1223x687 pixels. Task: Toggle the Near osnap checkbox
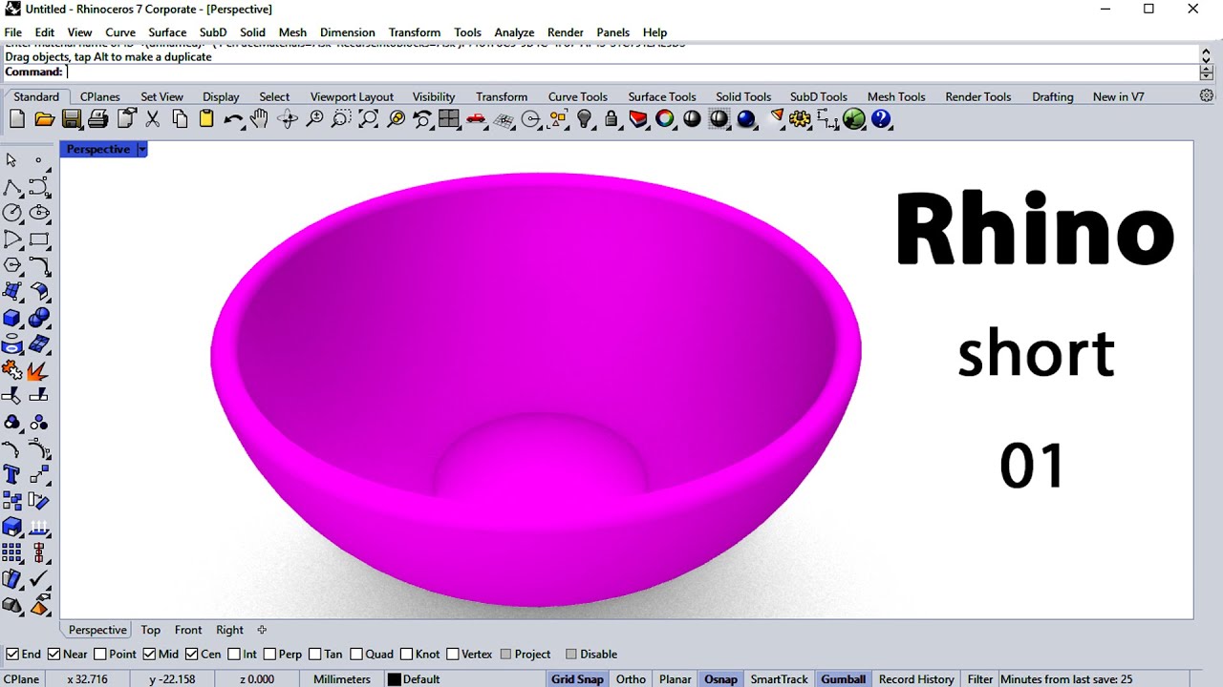pyautogui.click(x=54, y=655)
